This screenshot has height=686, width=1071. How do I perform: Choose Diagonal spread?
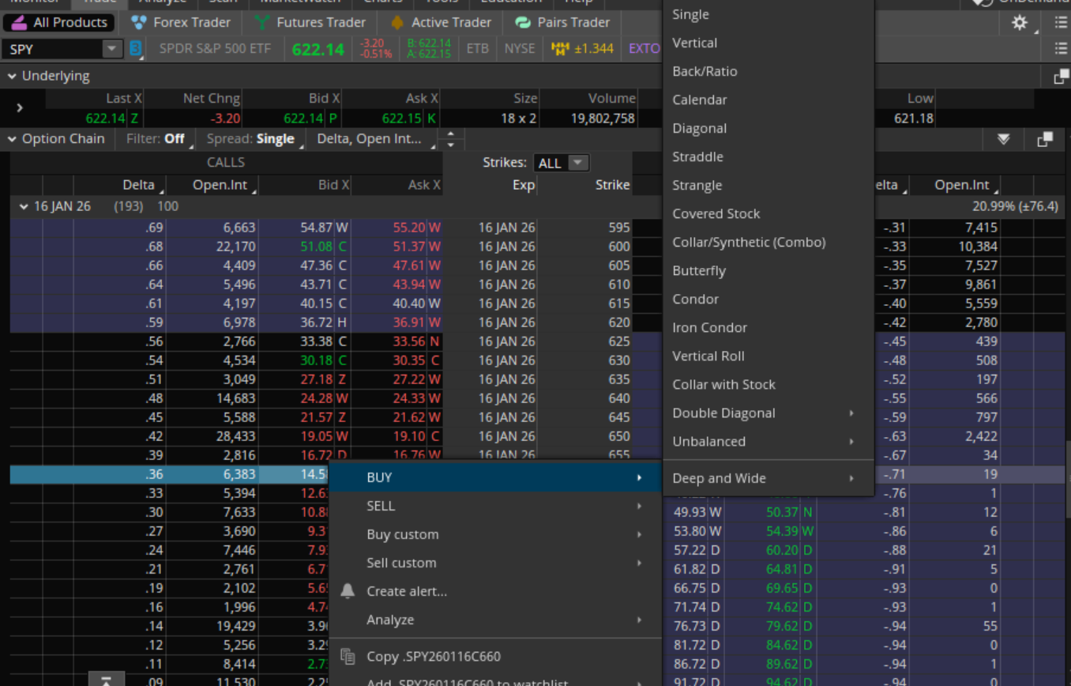click(768, 128)
